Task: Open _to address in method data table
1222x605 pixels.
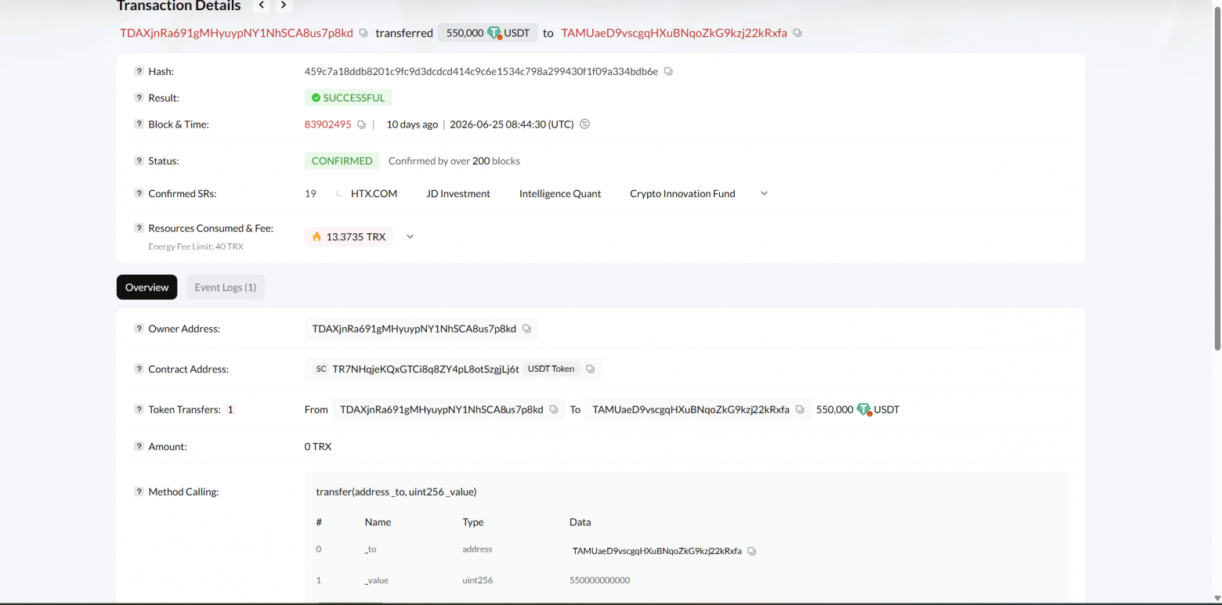Action: (656, 551)
